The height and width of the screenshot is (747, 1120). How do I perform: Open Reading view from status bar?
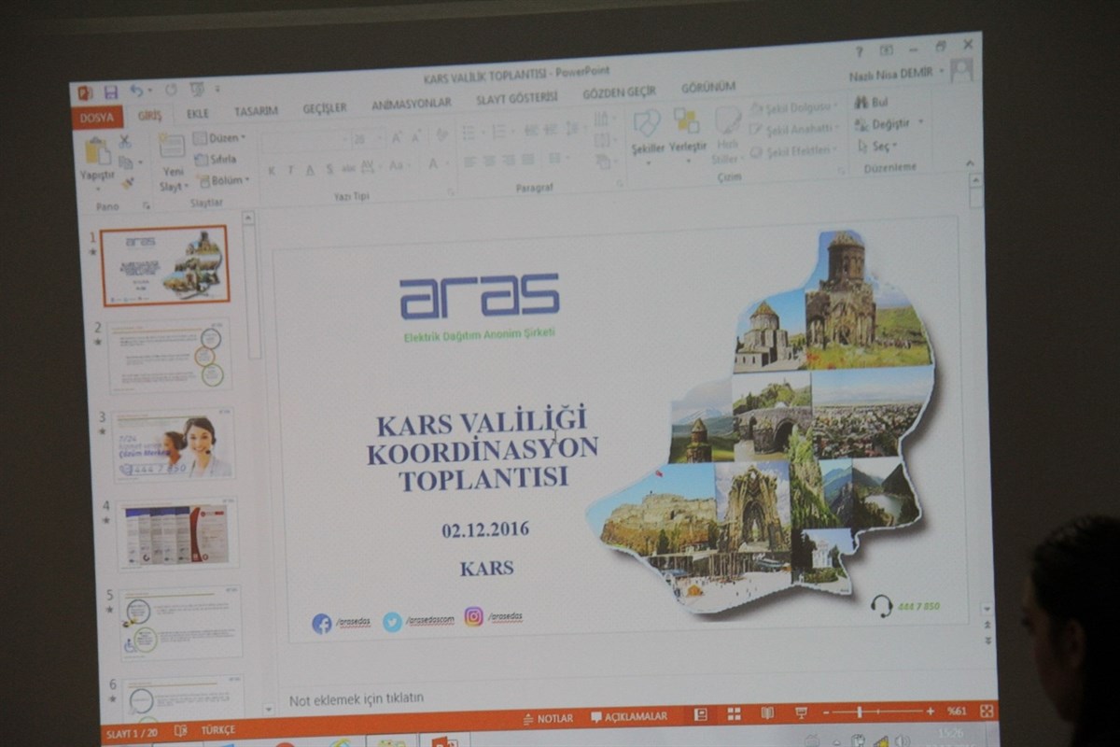[767, 713]
